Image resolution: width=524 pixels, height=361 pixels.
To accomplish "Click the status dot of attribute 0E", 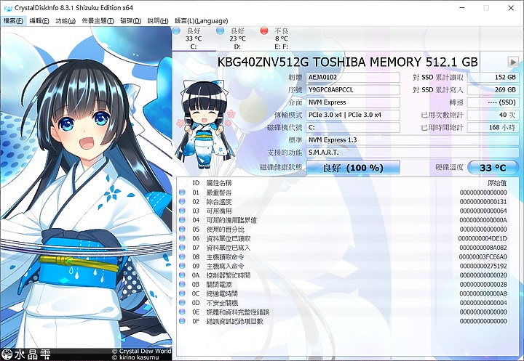I will pos(182,312).
